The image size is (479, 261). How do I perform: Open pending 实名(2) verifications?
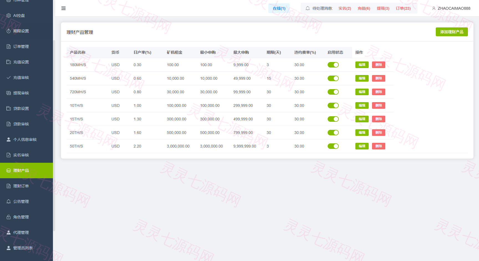tap(345, 8)
